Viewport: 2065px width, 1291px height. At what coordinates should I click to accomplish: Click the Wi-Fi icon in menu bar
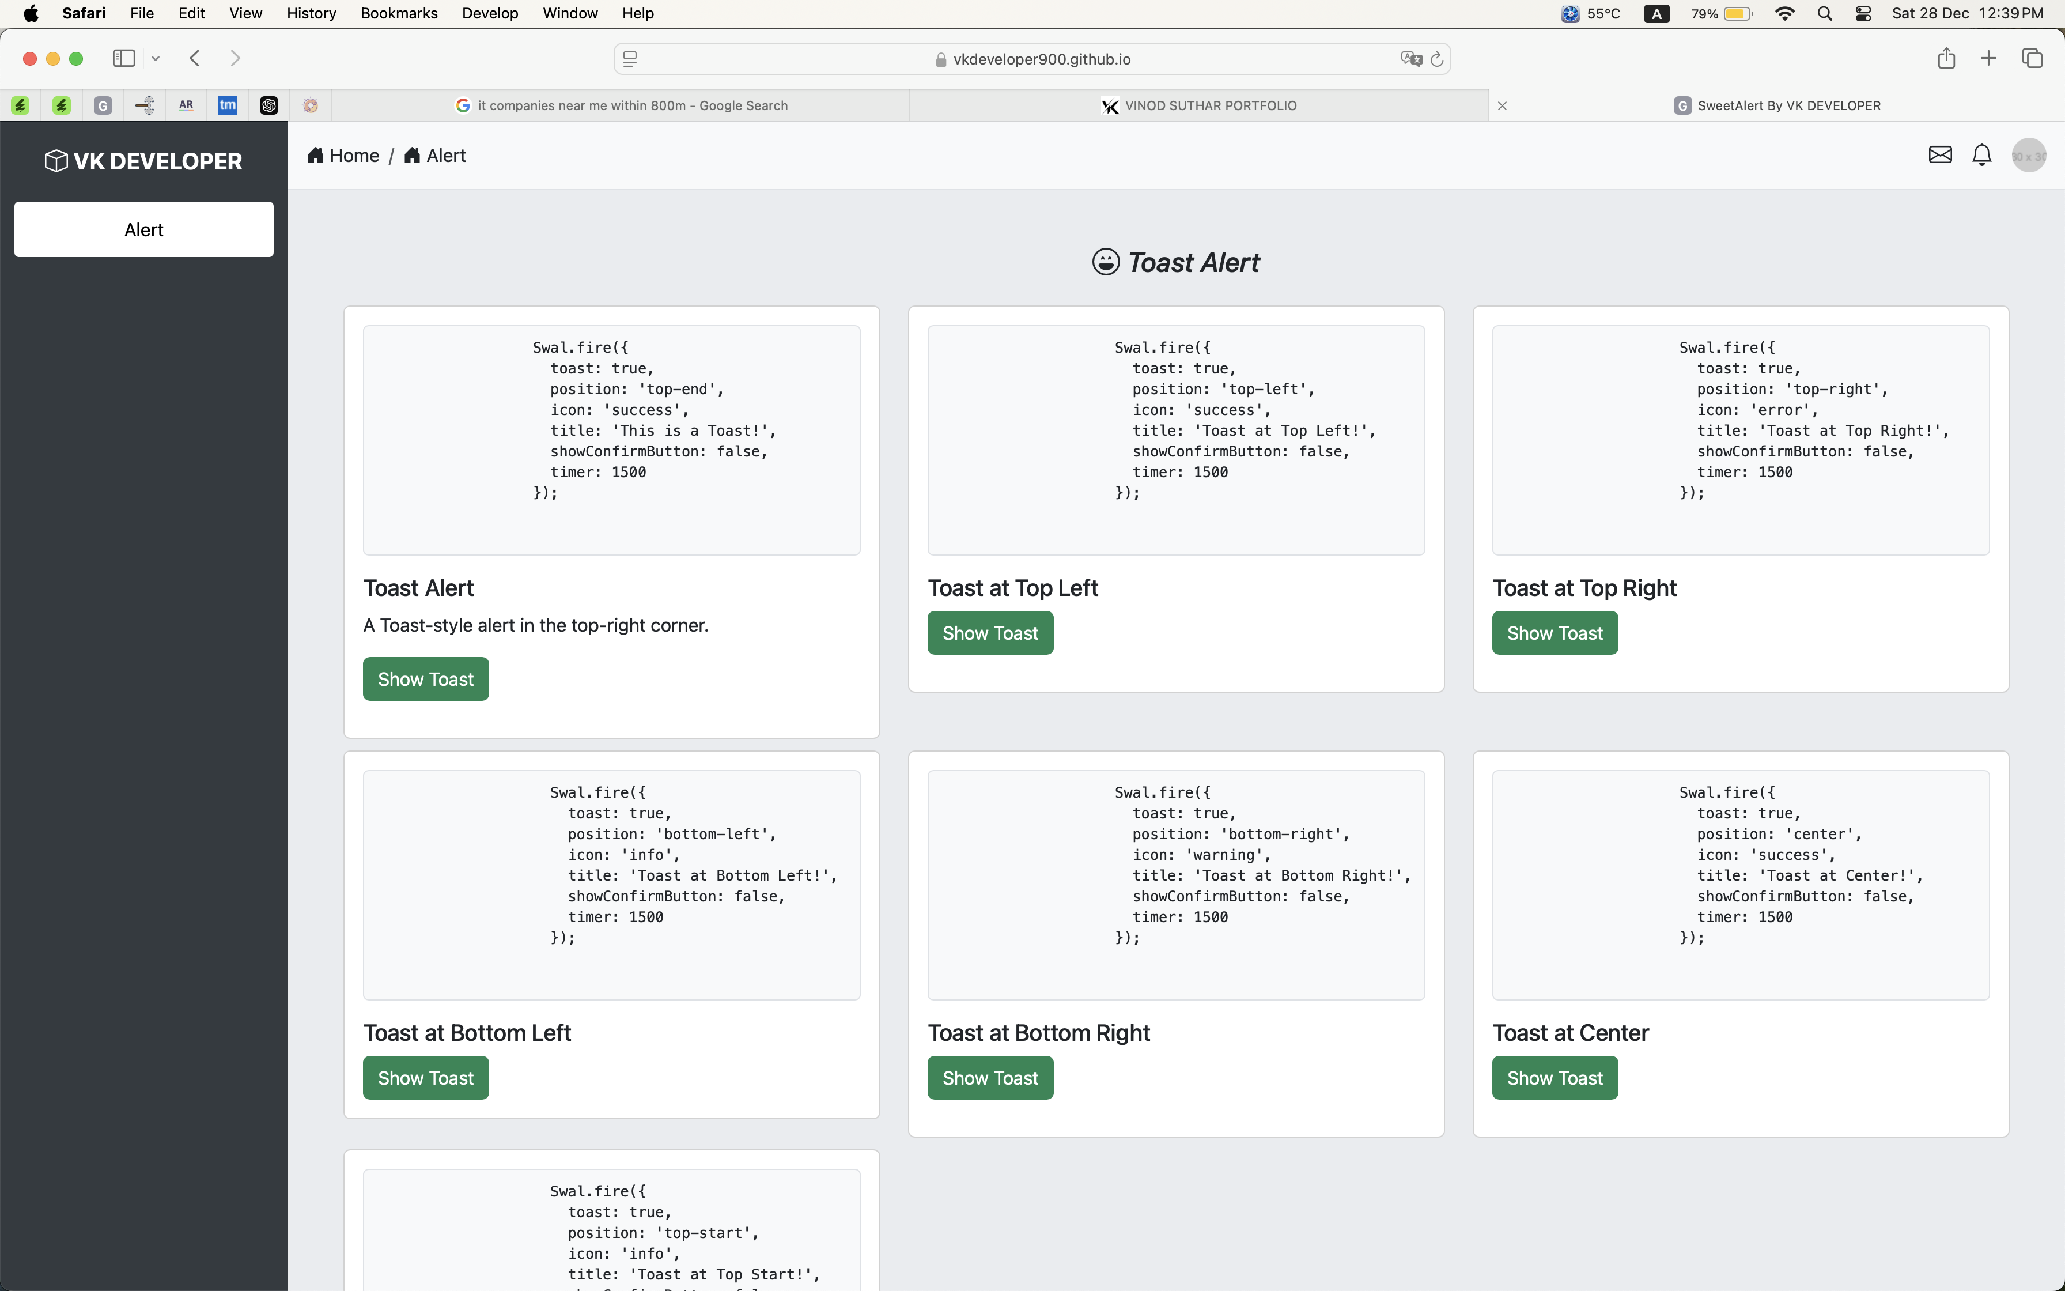(1784, 13)
